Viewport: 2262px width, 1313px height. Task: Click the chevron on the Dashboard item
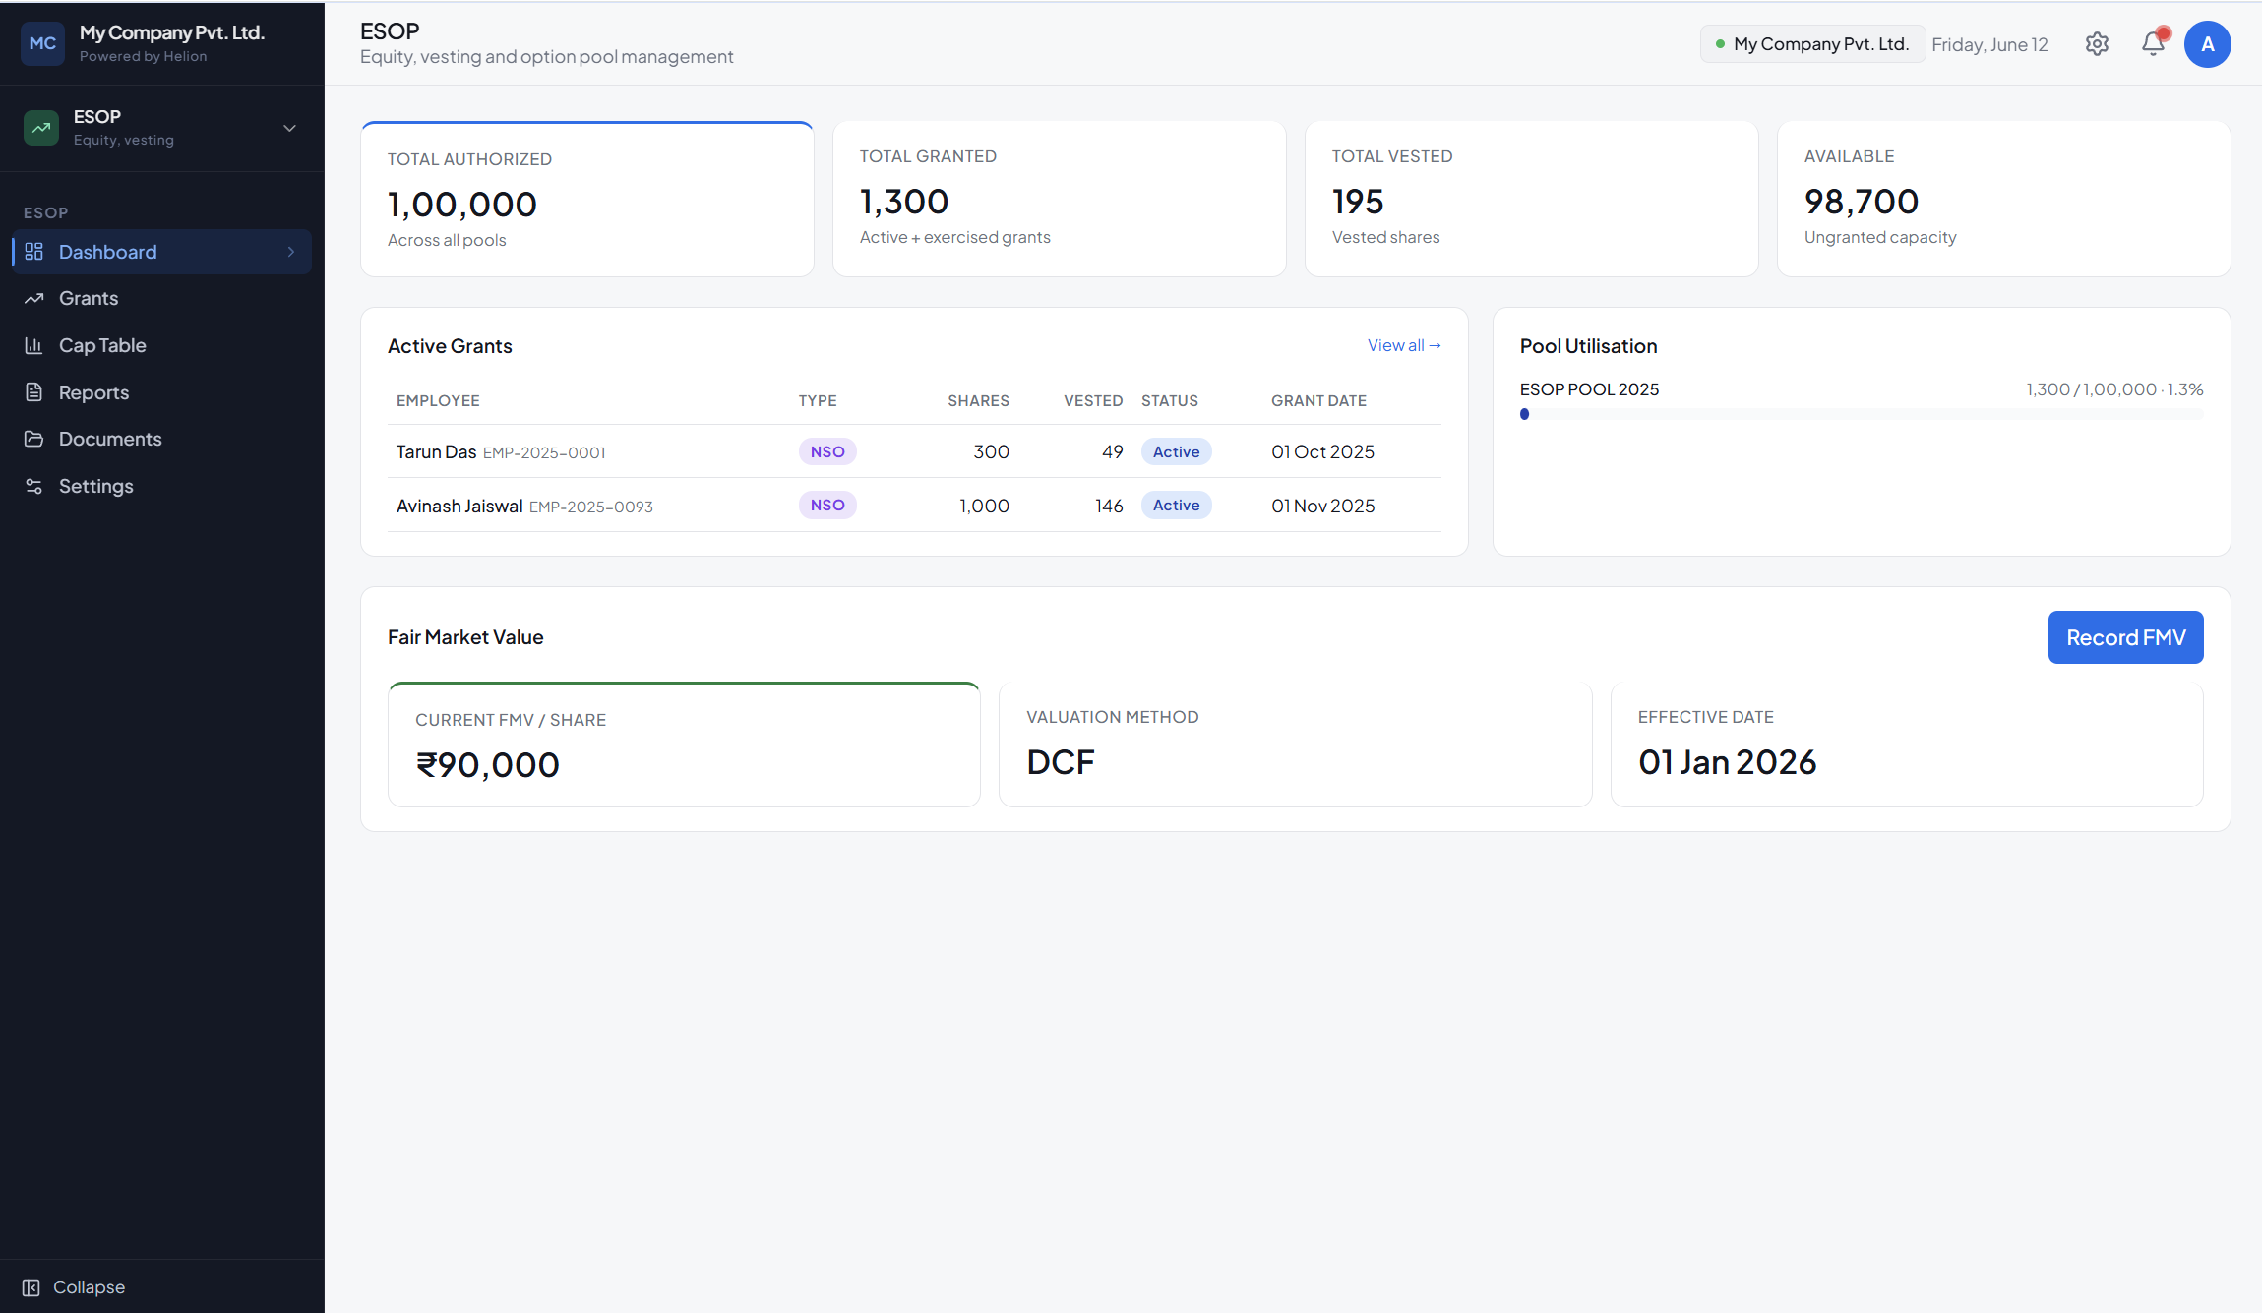(291, 252)
